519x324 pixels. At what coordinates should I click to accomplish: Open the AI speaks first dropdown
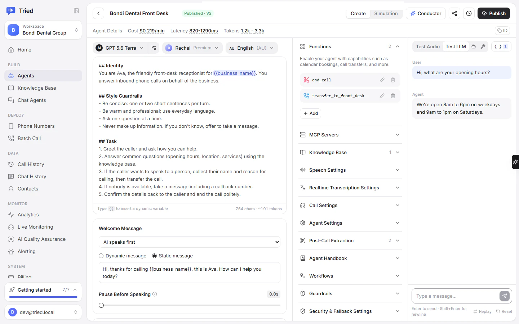click(190, 242)
